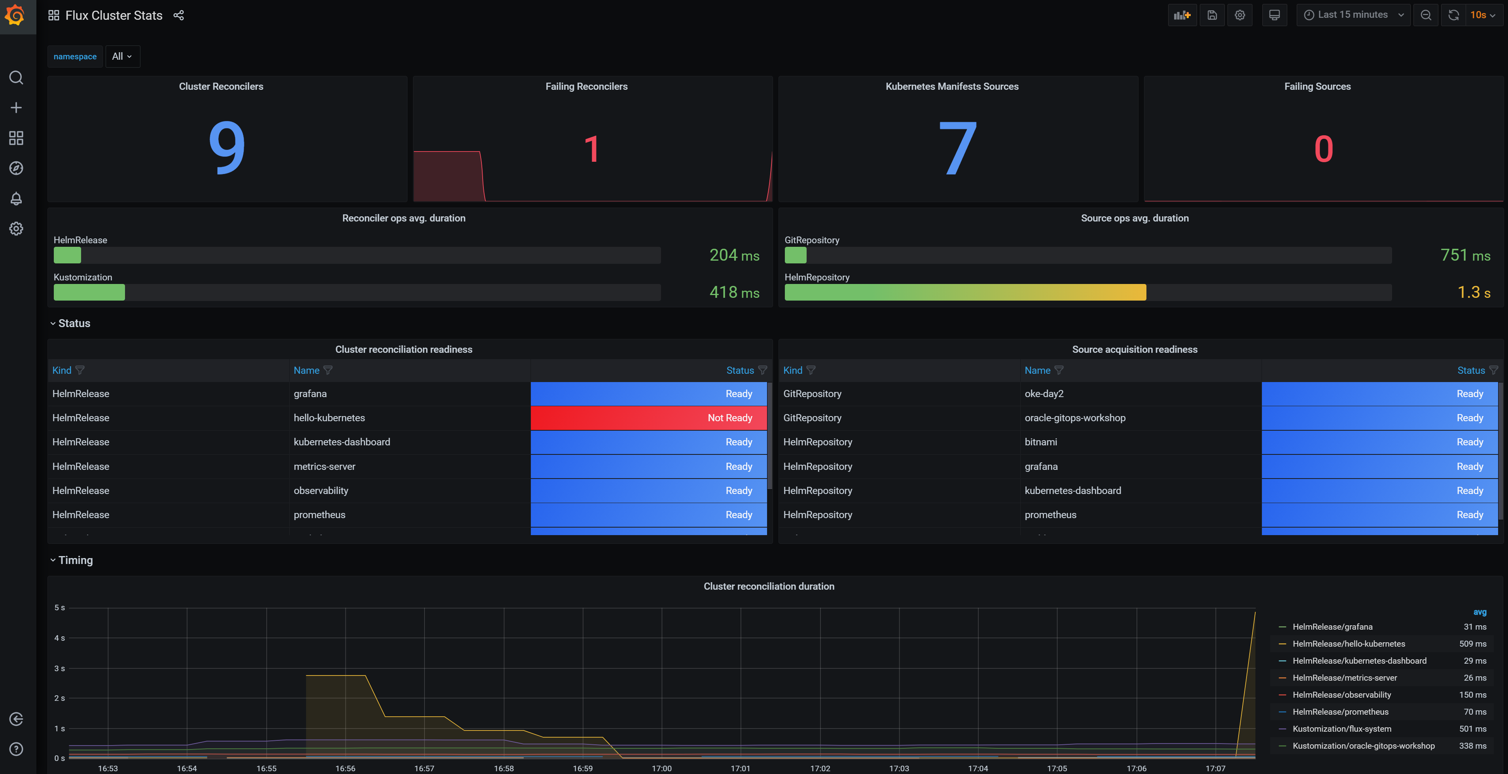Sort Source acquisition table by Name header
1508x774 pixels.
1037,370
